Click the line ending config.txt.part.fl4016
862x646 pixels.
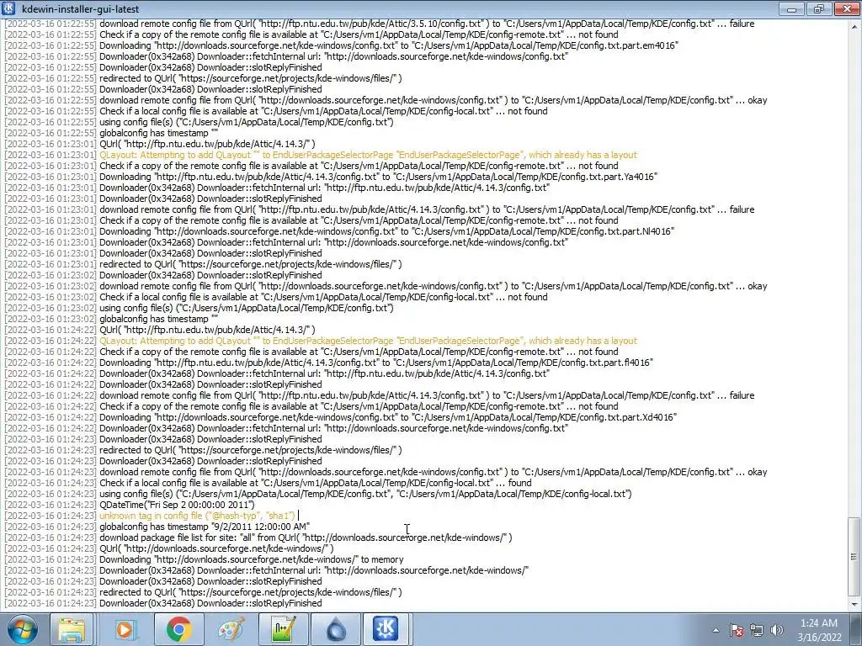click(329, 363)
